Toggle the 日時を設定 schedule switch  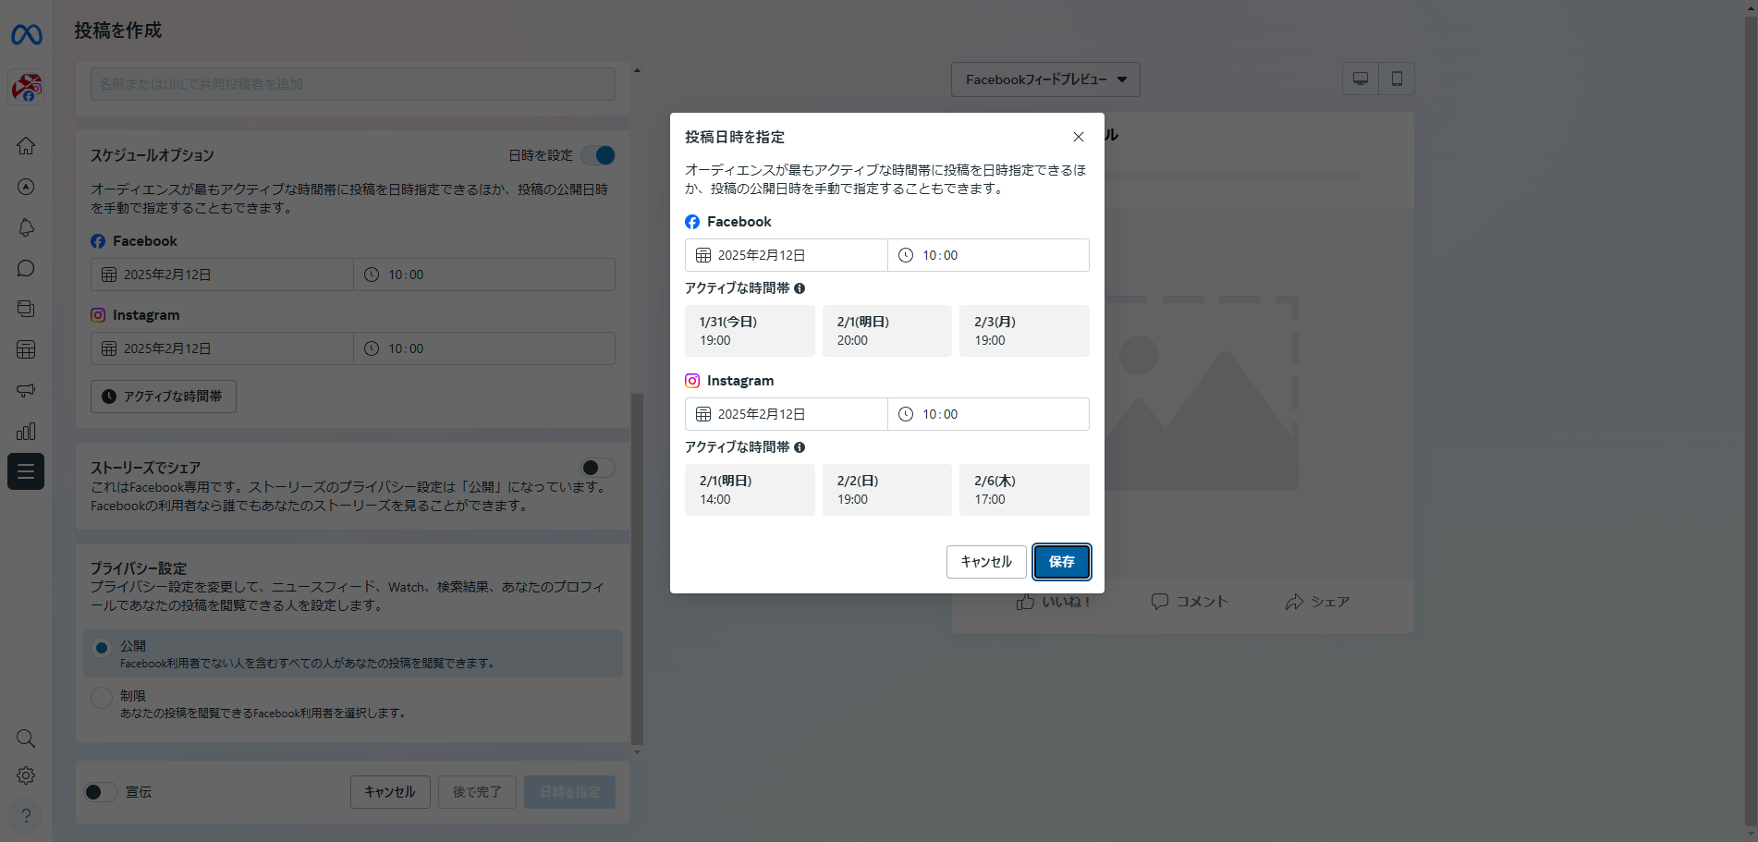tap(599, 155)
